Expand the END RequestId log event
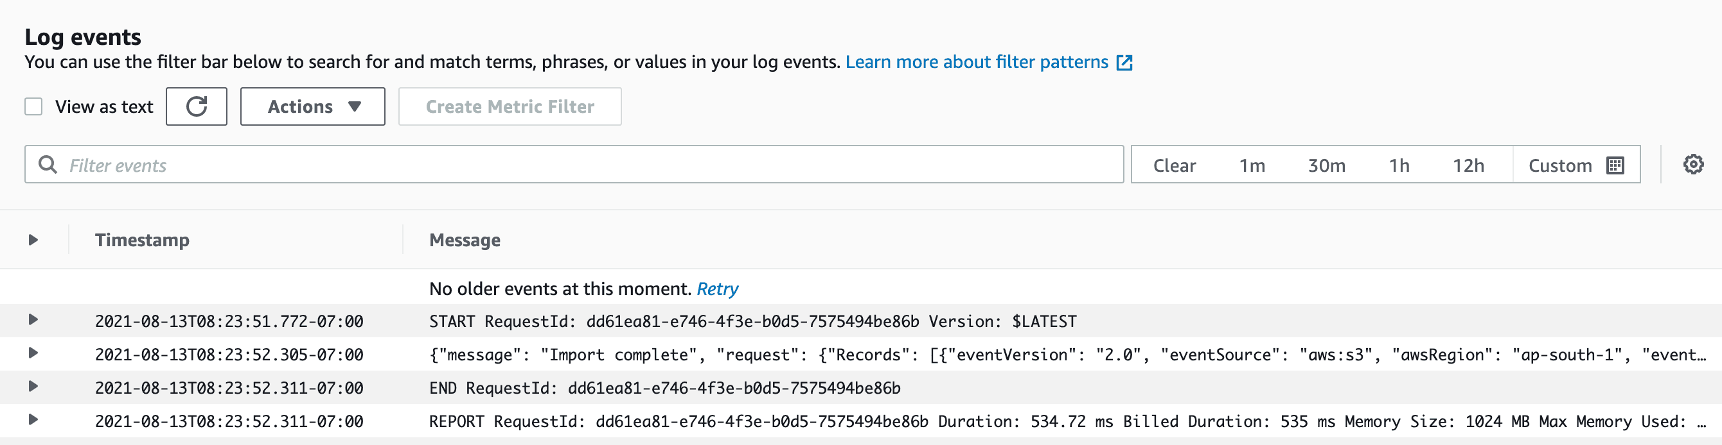Viewport: 1722px width, 445px height. click(x=33, y=386)
